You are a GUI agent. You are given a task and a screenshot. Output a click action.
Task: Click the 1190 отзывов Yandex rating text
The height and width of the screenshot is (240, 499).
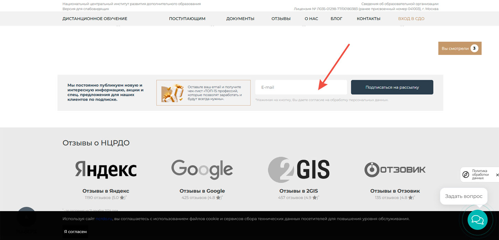tap(106, 198)
